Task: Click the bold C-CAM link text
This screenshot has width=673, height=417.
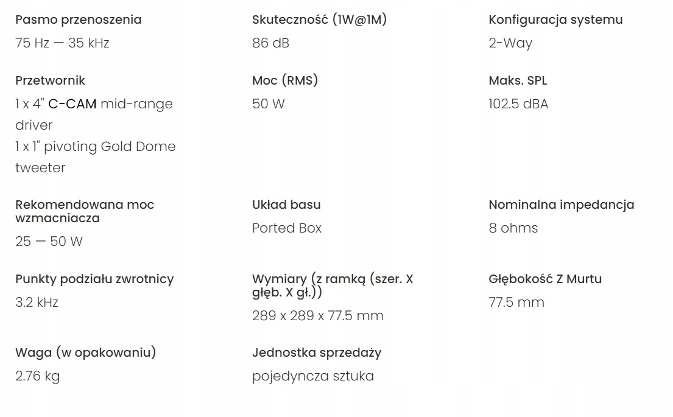Action: coord(72,104)
